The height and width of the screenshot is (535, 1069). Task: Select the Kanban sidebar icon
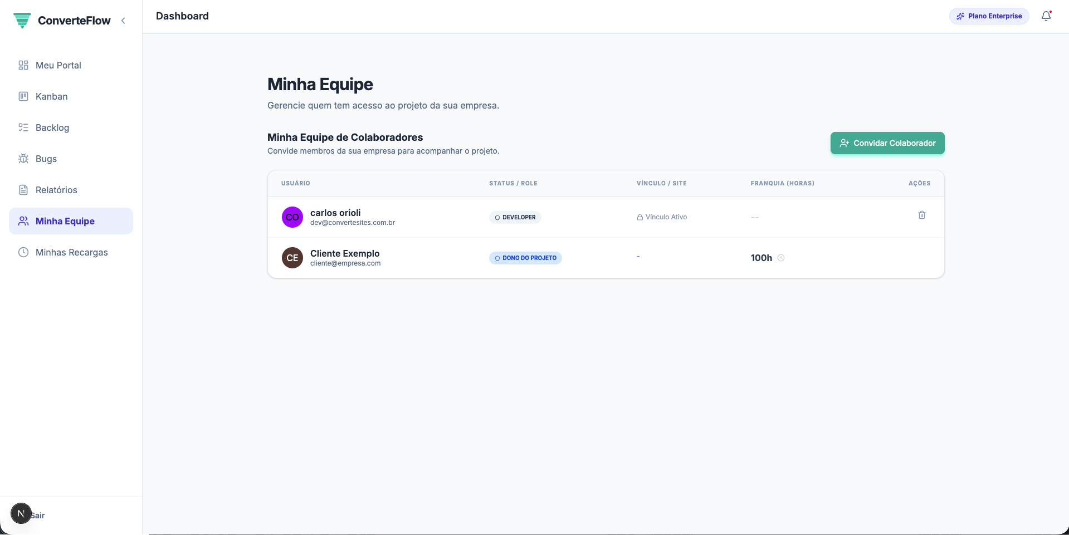[23, 96]
